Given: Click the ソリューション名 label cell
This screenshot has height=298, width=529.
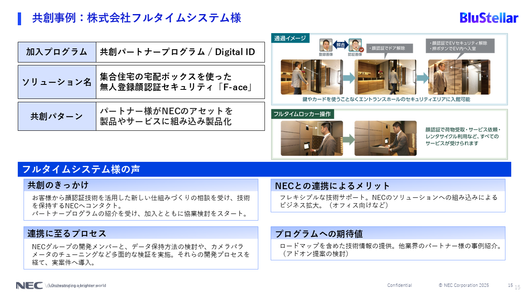Looking at the screenshot, I should [57, 82].
